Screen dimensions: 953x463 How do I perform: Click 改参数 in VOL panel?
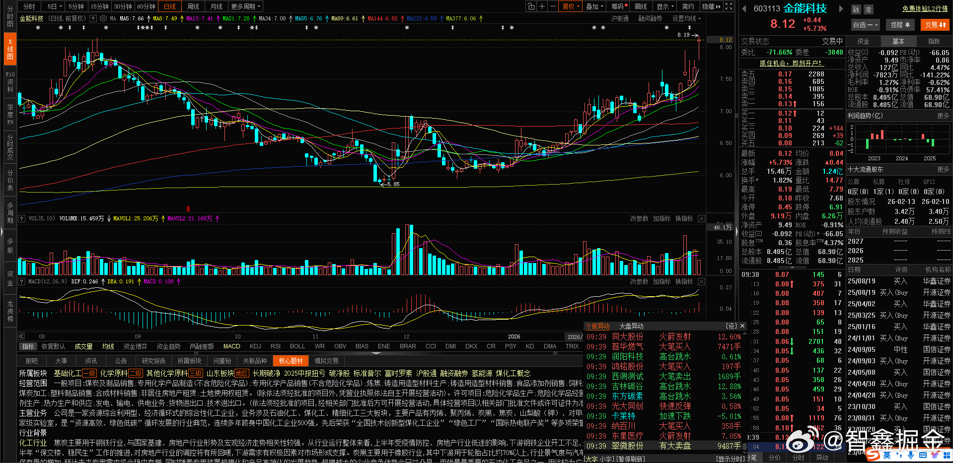(x=639, y=218)
